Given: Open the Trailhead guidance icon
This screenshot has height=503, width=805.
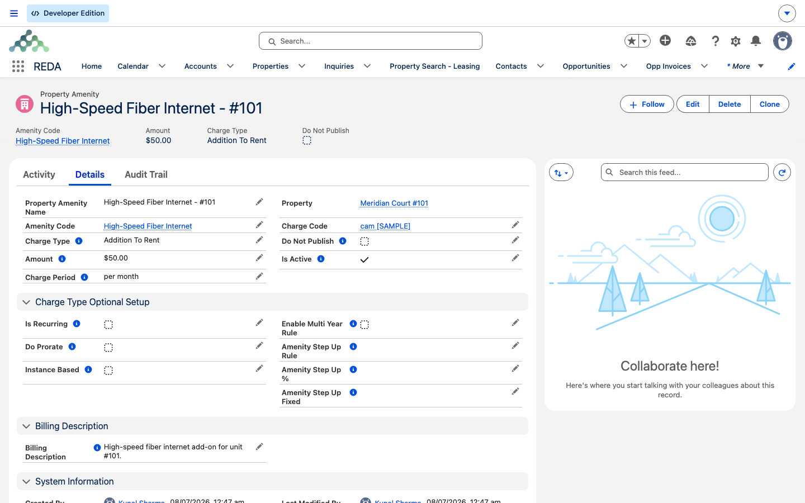Looking at the screenshot, I should pyautogui.click(x=691, y=41).
